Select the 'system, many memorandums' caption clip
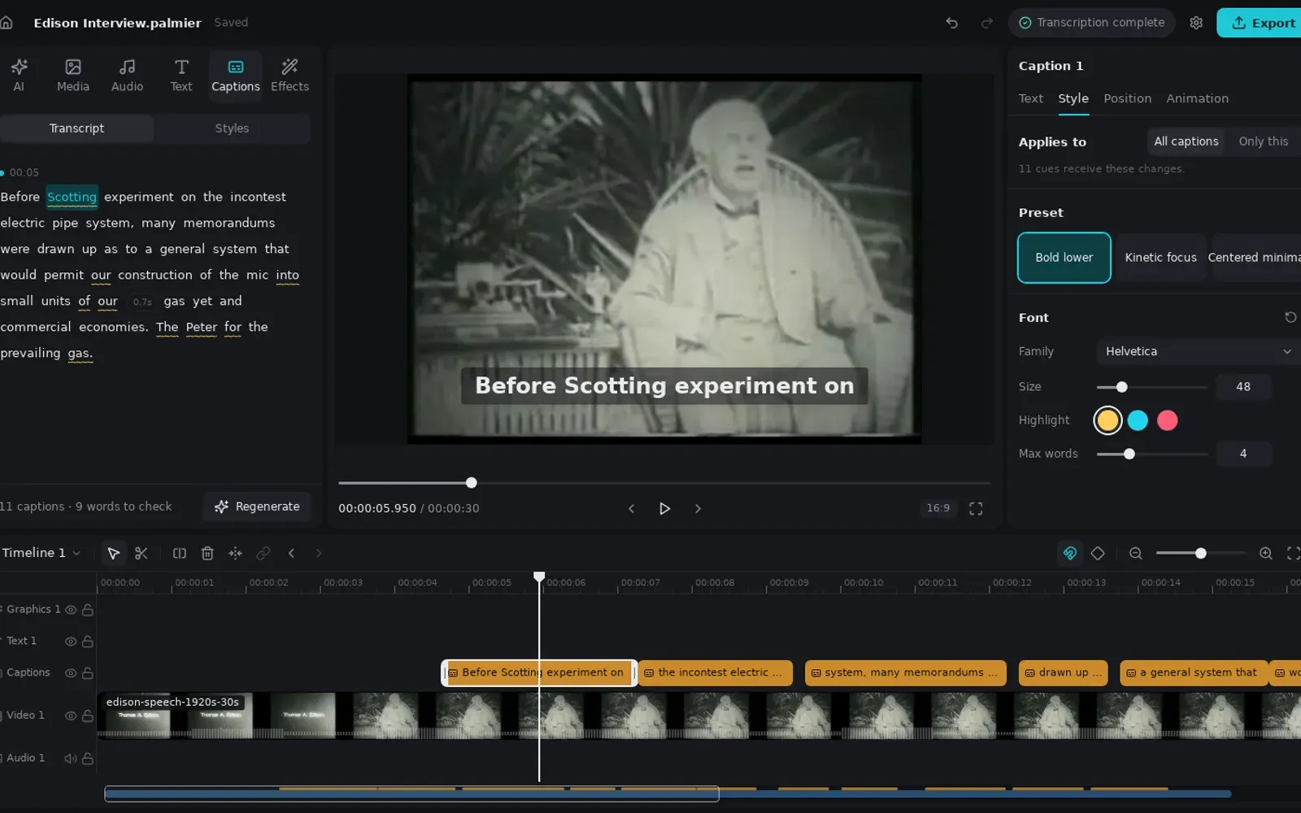The height and width of the screenshot is (813, 1301). [x=905, y=673]
